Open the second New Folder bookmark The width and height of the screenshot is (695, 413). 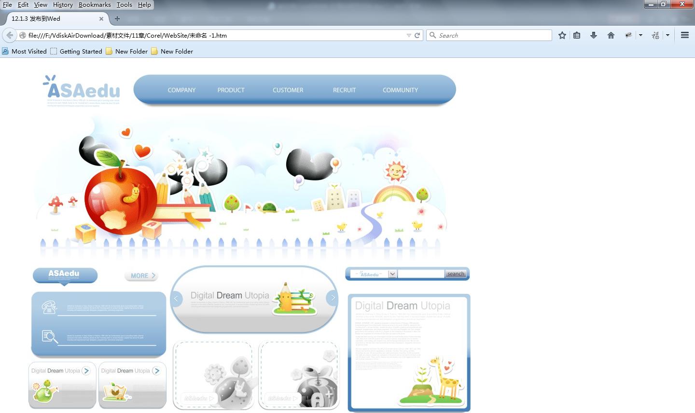coord(172,51)
